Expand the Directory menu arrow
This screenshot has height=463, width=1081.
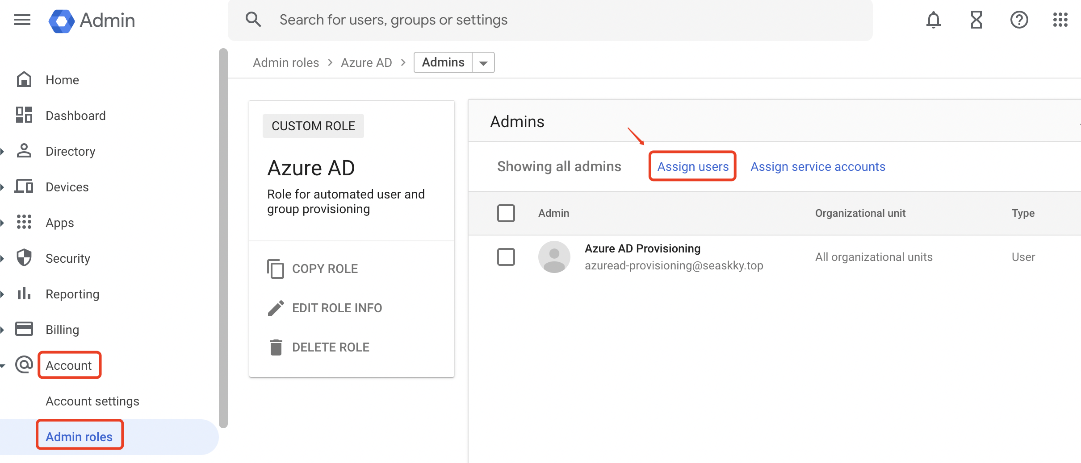(2, 151)
